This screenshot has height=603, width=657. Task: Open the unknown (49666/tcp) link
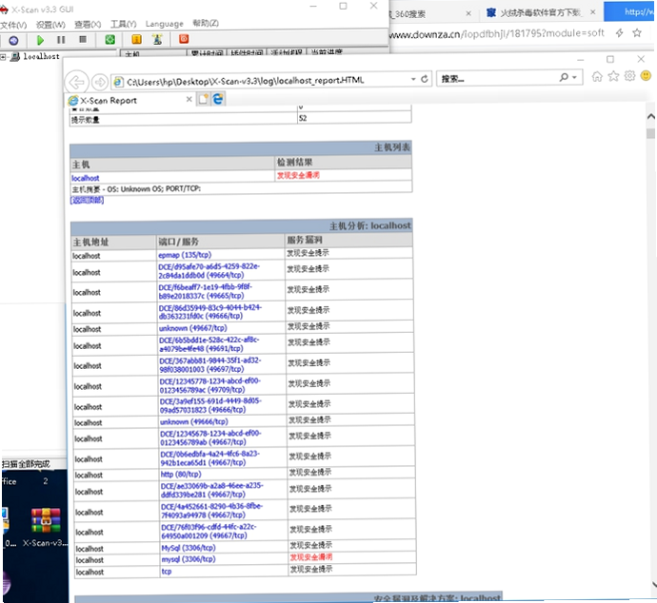194,421
